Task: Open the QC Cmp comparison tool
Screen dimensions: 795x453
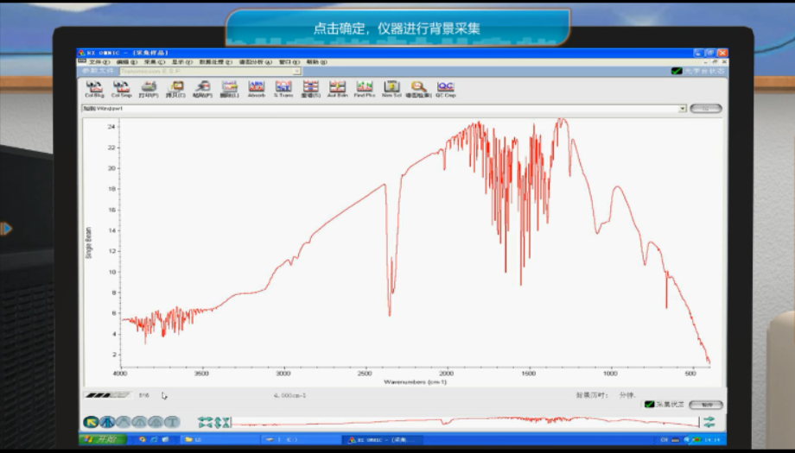Action: [x=445, y=88]
